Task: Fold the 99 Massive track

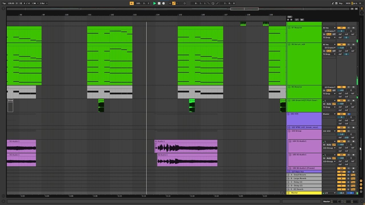Action: point(289,87)
